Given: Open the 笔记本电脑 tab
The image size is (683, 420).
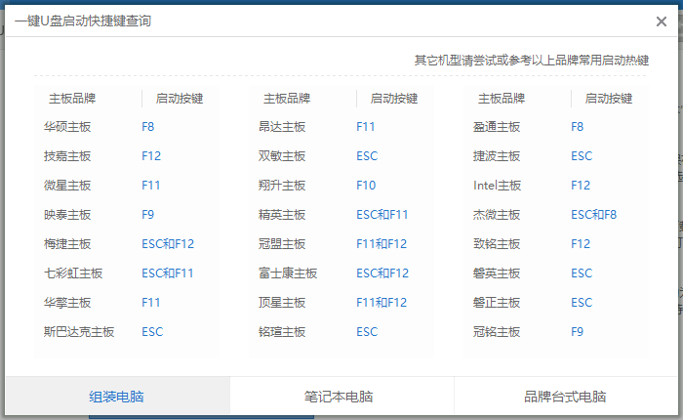Looking at the screenshot, I should [339, 398].
